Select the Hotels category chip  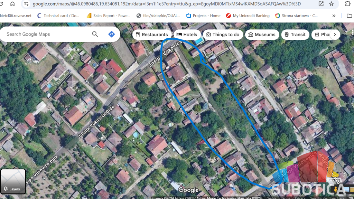(187, 35)
